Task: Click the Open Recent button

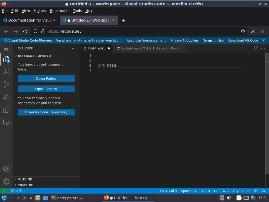Action: point(46,89)
